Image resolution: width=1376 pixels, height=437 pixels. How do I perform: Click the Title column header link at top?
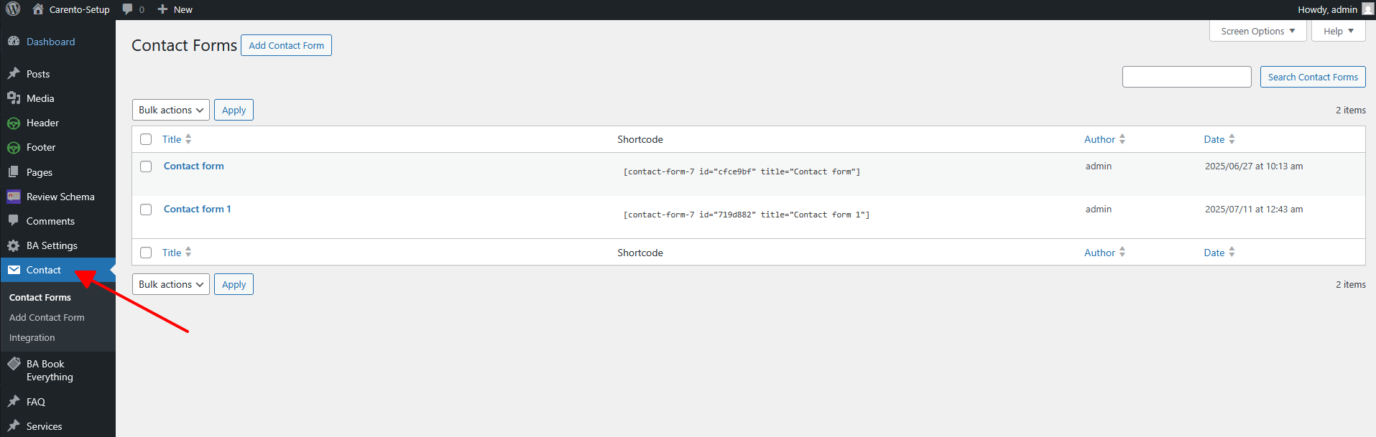point(172,139)
